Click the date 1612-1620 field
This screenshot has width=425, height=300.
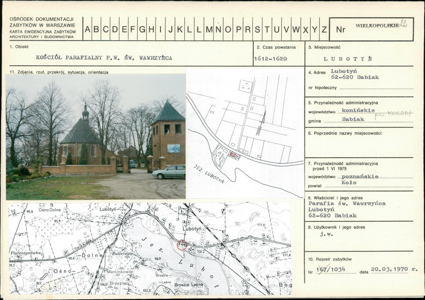click(270, 58)
